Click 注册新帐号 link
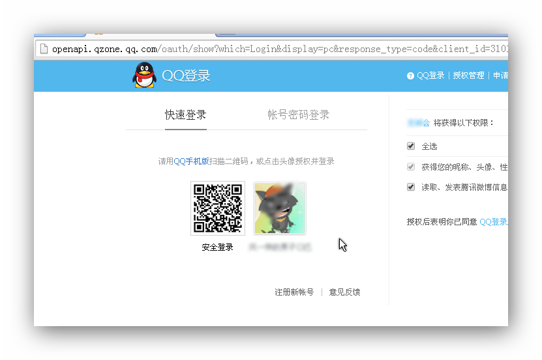The width and height of the screenshot is (542, 360). (294, 292)
